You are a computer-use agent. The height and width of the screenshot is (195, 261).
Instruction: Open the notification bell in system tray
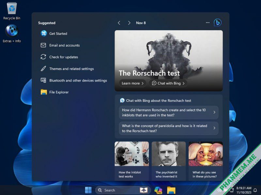(x=255, y=190)
